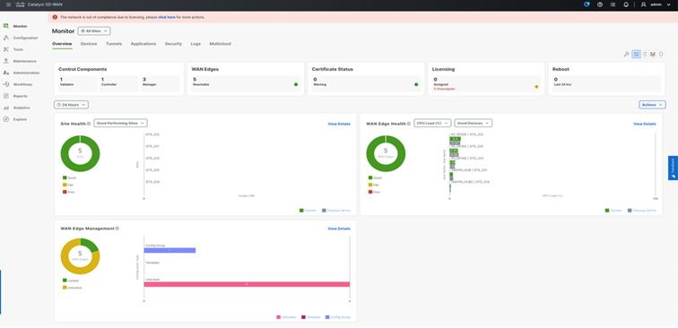Click the Certificate Status Warning count
This screenshot has height=328, width=678.
pos(366,83)
